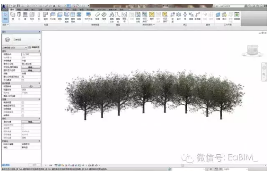Select the Component tool

click(32, 17)
